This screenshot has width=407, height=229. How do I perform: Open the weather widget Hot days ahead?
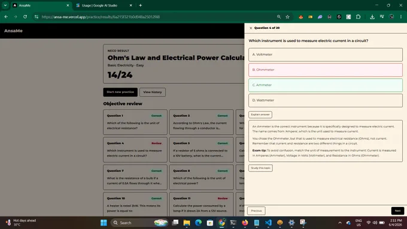(21, 223)
